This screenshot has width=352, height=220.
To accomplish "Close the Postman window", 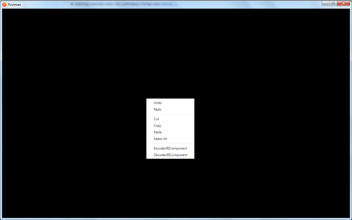I will 343,3.
